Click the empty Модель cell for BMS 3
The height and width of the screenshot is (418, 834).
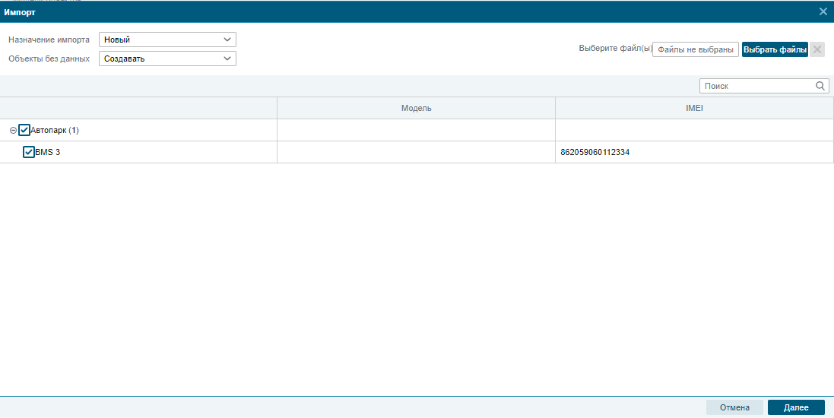pyautogui.click(x=416, y=152)
